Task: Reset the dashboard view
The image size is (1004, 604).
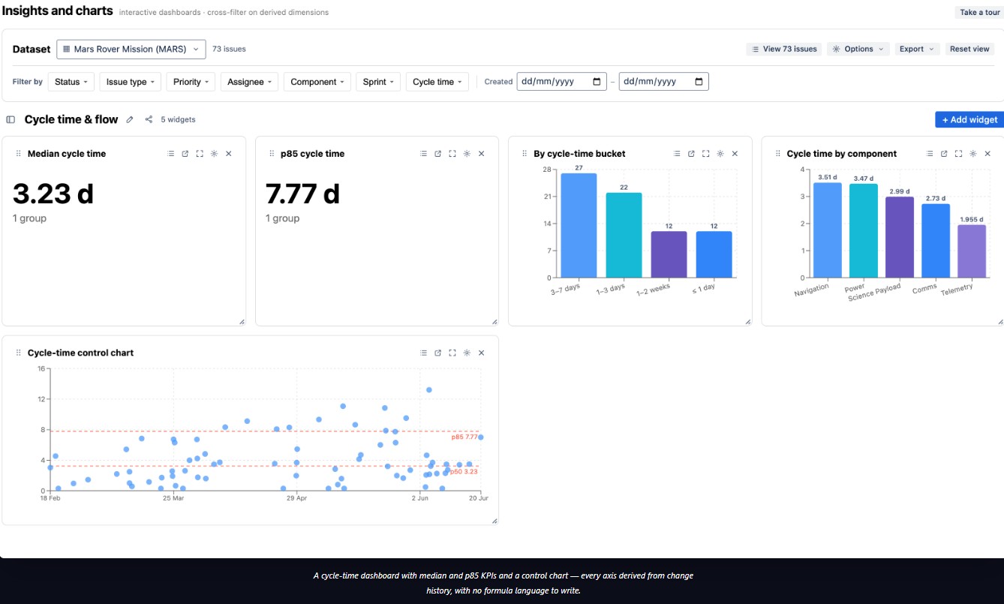Action: [x=969, y=49]
